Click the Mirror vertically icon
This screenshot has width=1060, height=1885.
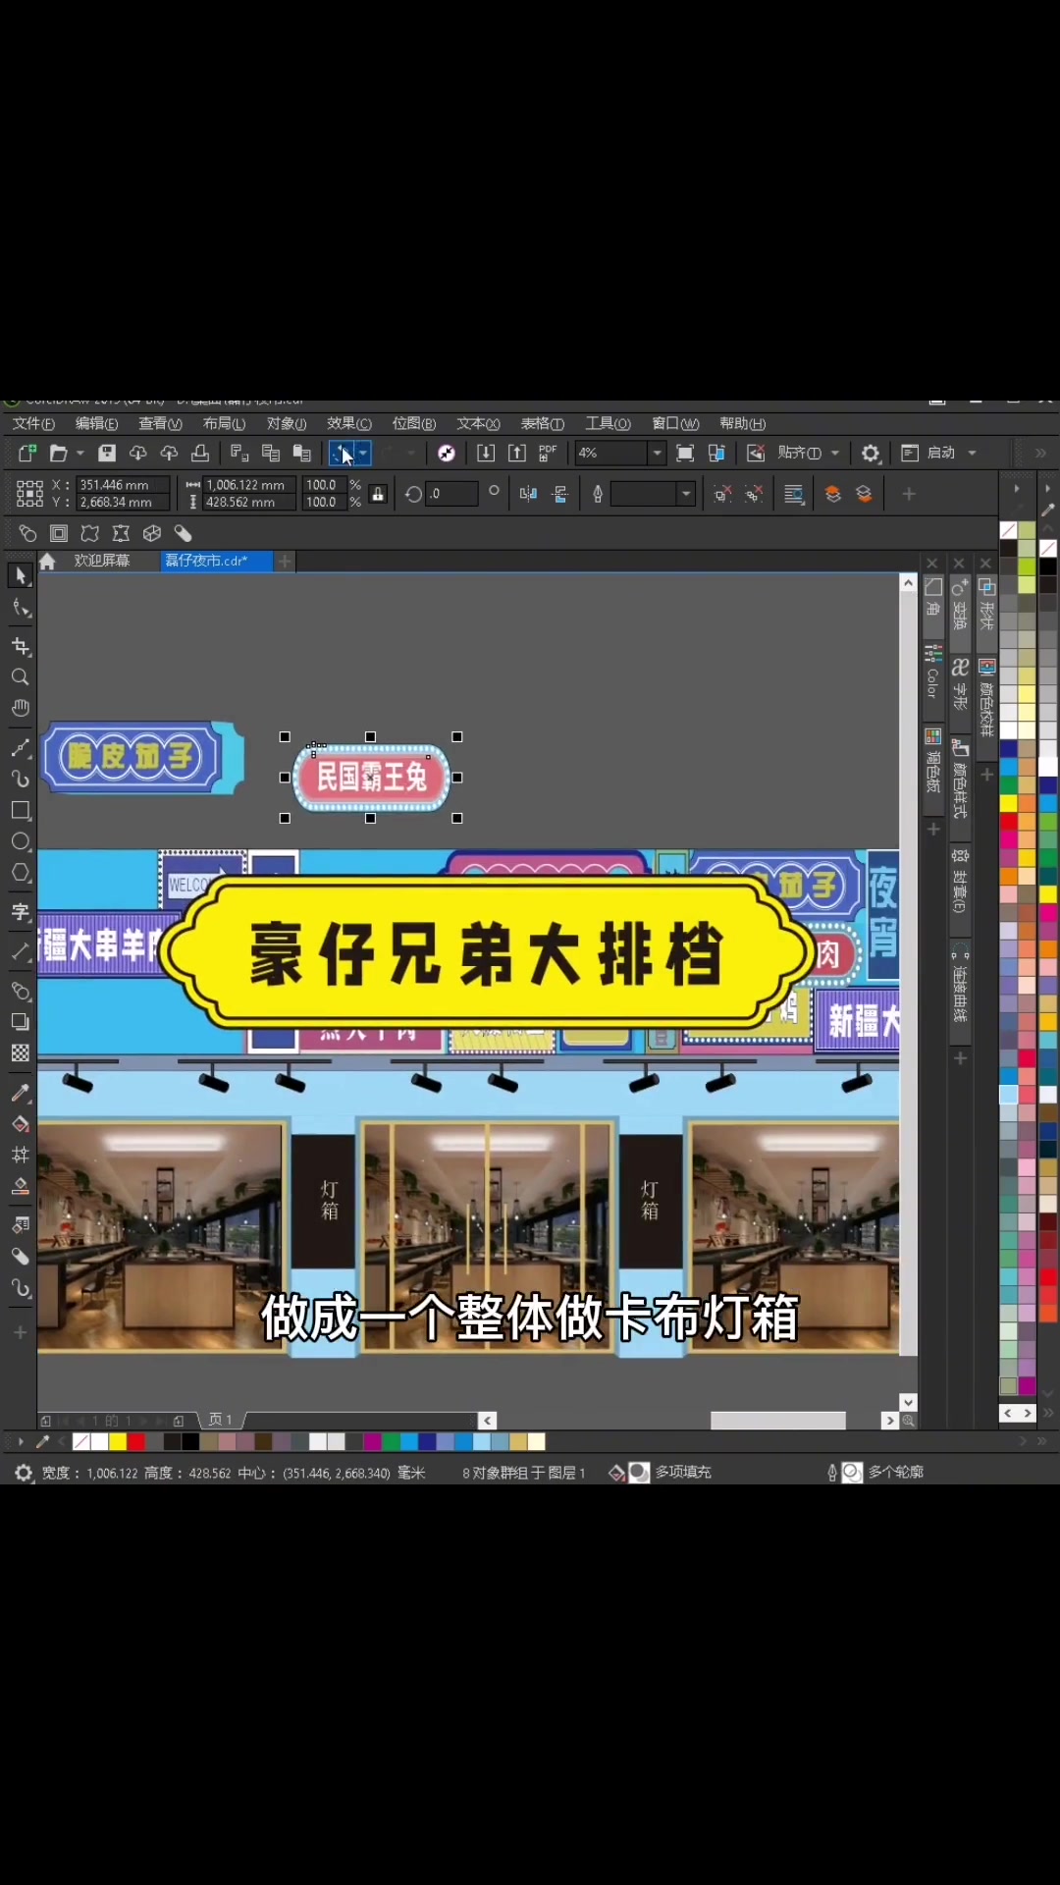(560, 494)
